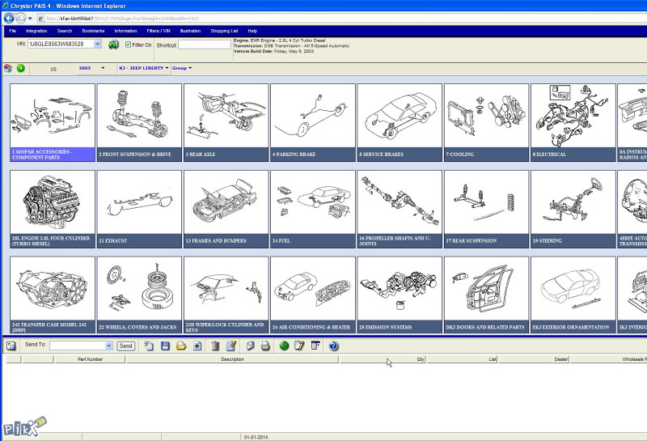Open the Illustration menu
647x441 pixels.
point(190,31)
